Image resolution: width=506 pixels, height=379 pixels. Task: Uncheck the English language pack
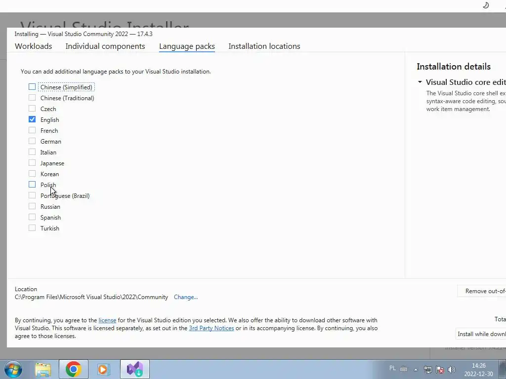tap(32, 119)
